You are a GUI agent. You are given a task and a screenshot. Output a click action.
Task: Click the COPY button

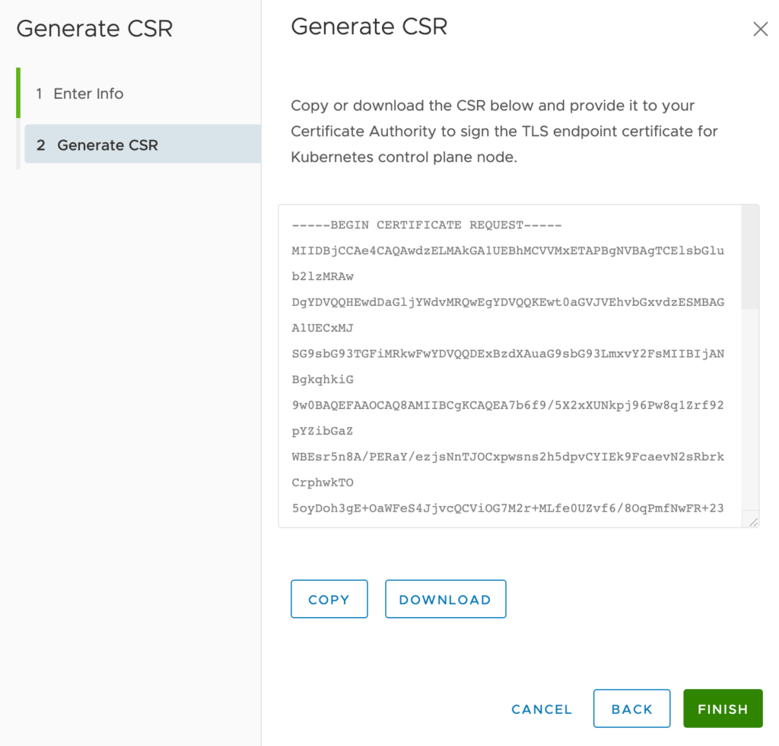[329, 599]
